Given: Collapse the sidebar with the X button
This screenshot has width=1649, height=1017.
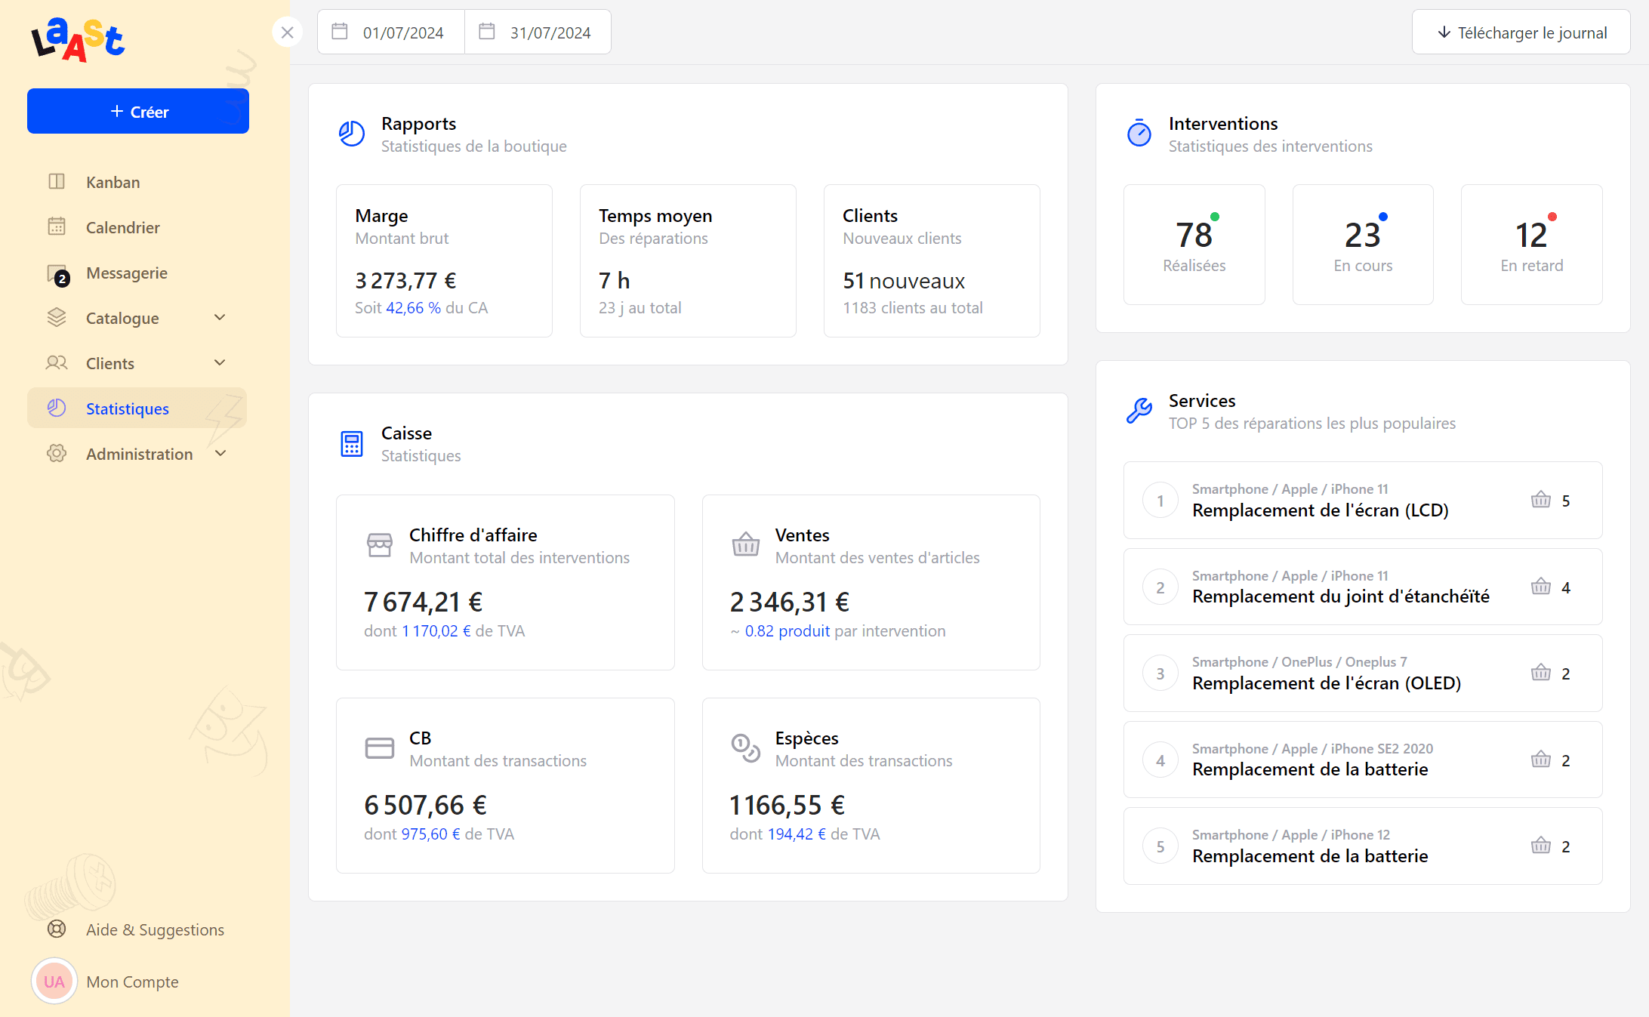Looking at the screenshot, I should [287, 32].
